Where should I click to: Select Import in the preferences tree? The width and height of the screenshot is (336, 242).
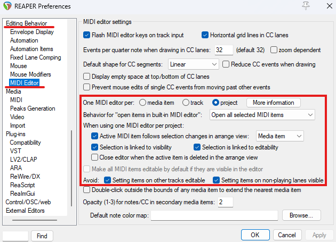(x=18, y=126)
